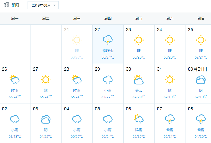Image resolution: width=211 pixels, height=143 pixels.
Task: Click the shower icon on day 26
Action: (15, 80)
